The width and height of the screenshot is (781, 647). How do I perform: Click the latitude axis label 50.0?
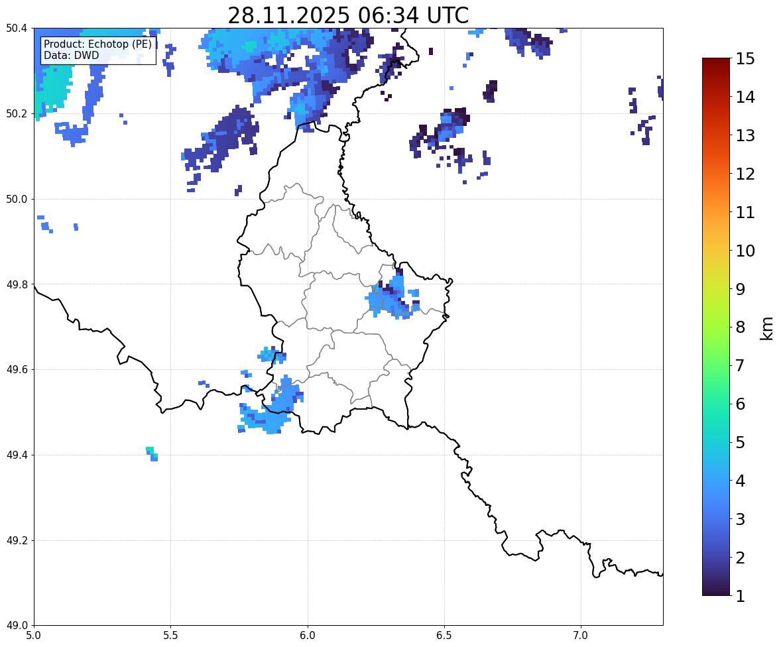click(x=17, y=200)
